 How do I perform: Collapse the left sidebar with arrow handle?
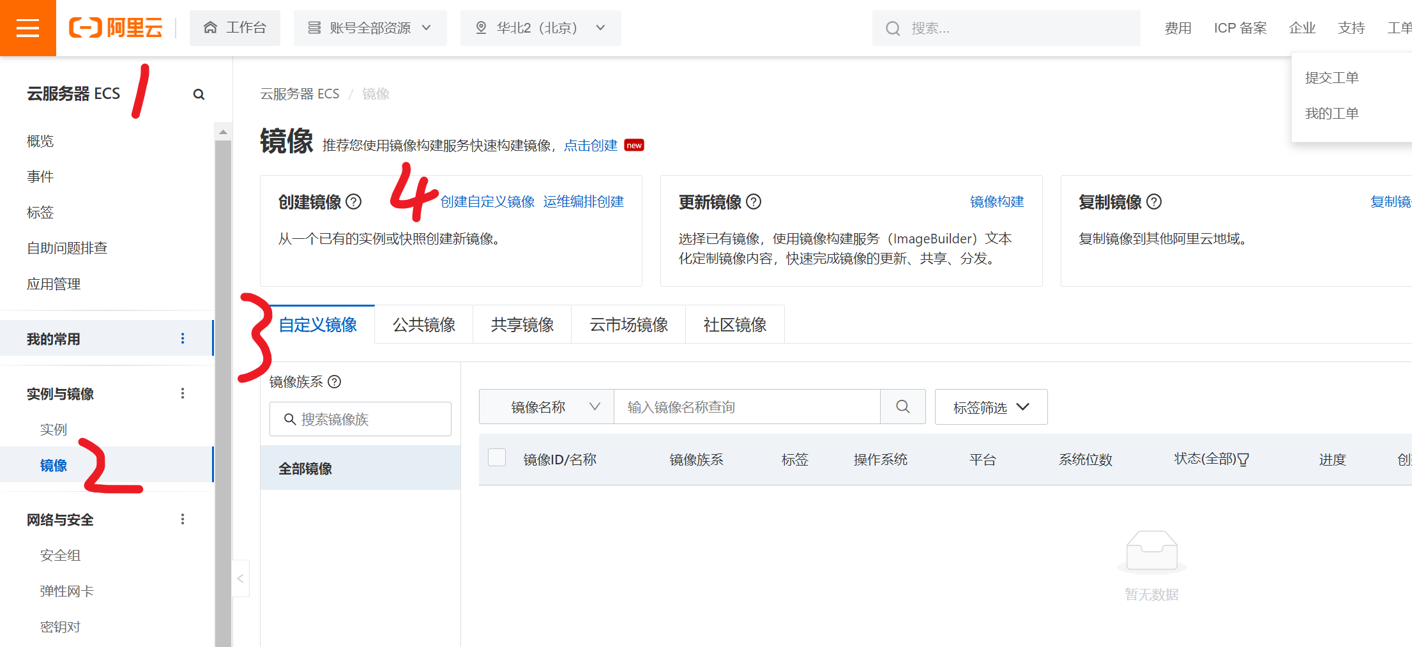(241, 579)
